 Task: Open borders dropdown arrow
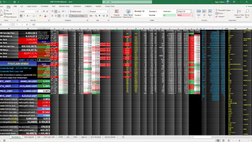36,16
